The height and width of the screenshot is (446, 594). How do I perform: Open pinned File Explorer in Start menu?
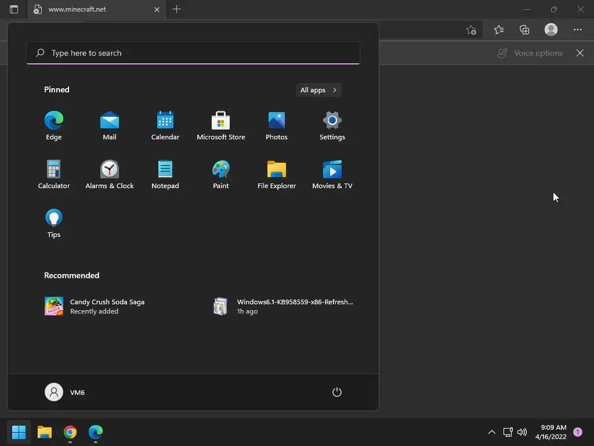(277, 175)
